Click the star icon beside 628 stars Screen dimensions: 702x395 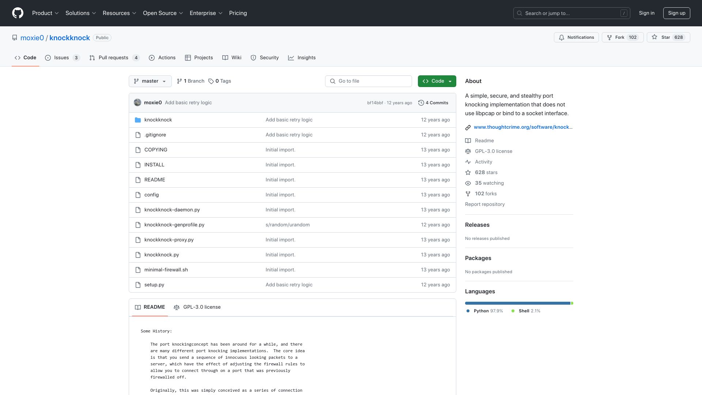(468, 173)
